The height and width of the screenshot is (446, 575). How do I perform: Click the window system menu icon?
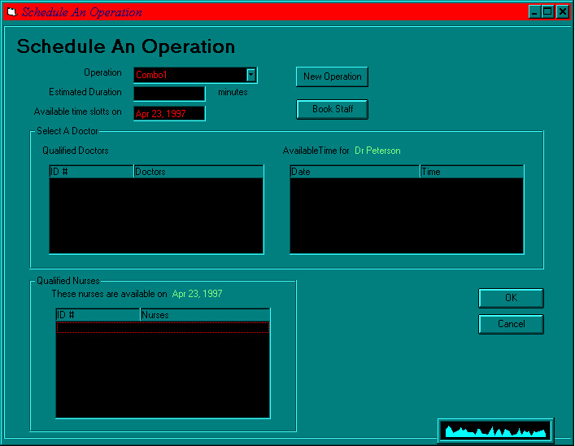tap(11, 12)
